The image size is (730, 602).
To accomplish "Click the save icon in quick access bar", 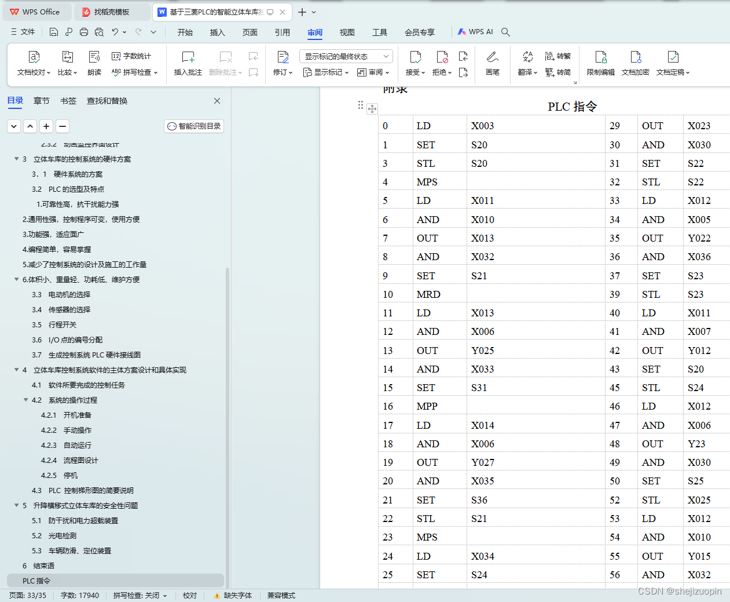I will (54, 32).
